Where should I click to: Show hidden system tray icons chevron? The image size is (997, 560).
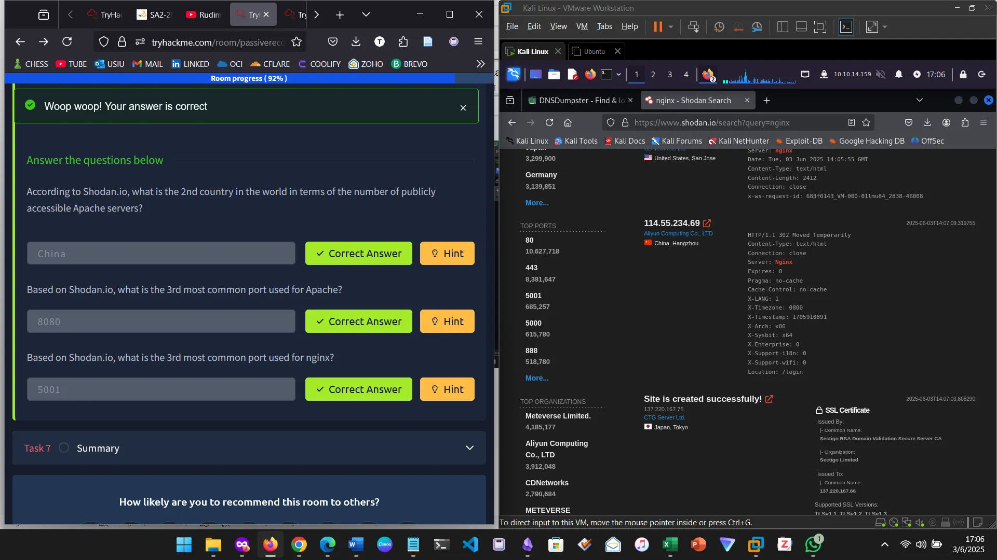click(x=884, y=544)
